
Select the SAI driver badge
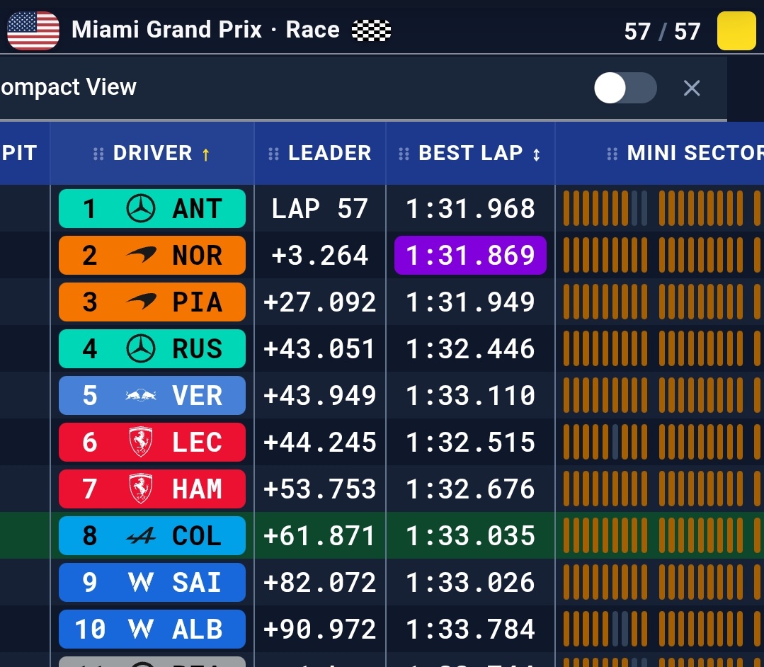152,583
